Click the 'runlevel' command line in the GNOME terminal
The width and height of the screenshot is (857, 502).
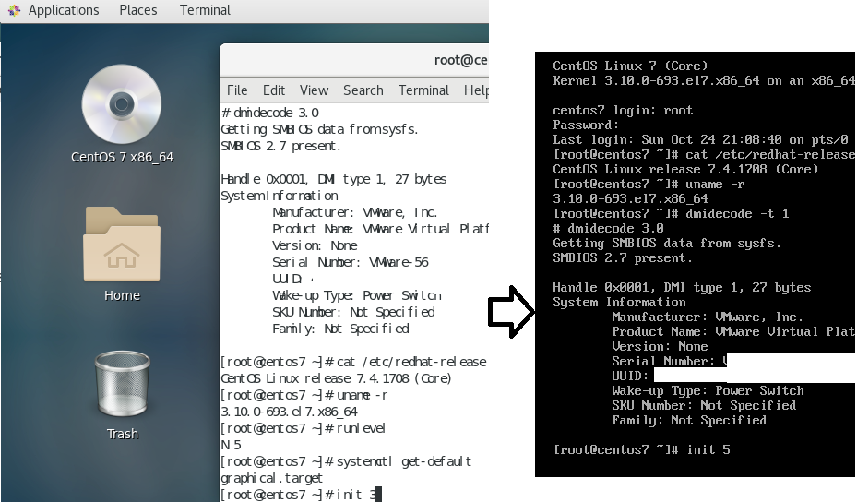coord(303,428)
